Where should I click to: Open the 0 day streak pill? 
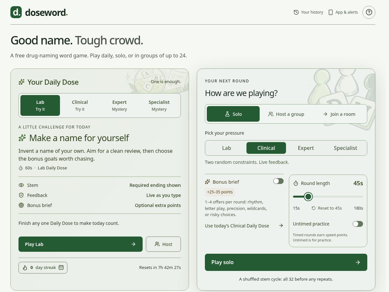[x=43, y=268]
